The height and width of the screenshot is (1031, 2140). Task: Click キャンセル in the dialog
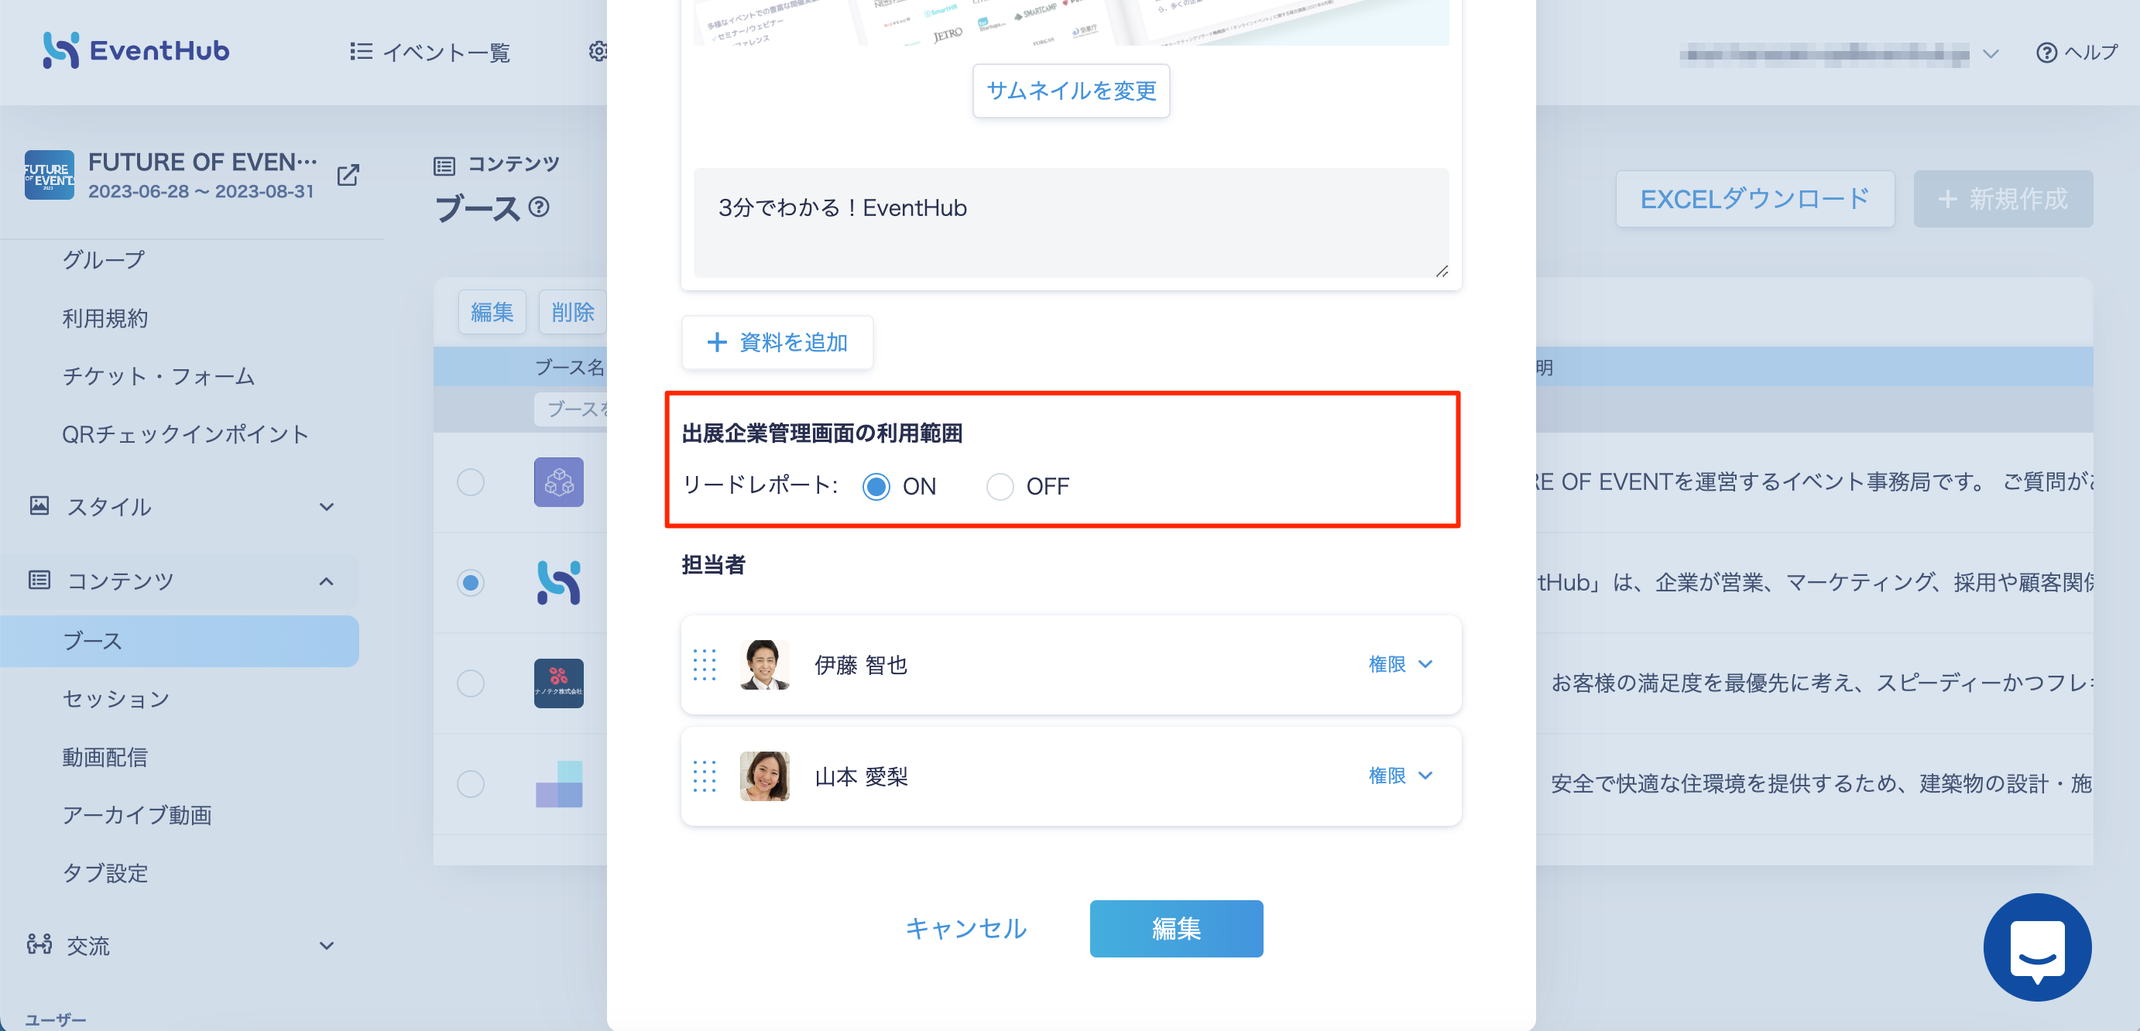click(x=966, y=928)
